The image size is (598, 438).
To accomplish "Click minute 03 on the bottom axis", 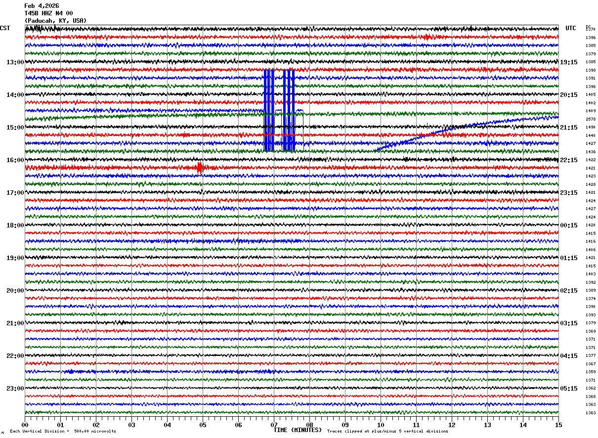I will click(x=131, y=425).
